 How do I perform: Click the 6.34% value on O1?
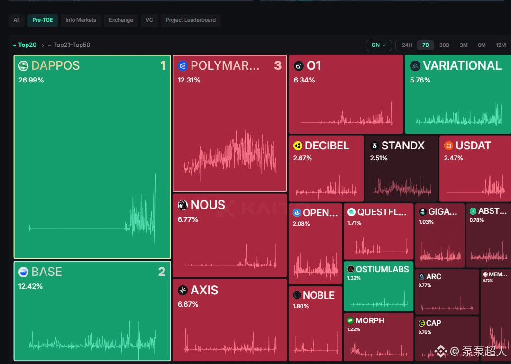pos(304,80)
